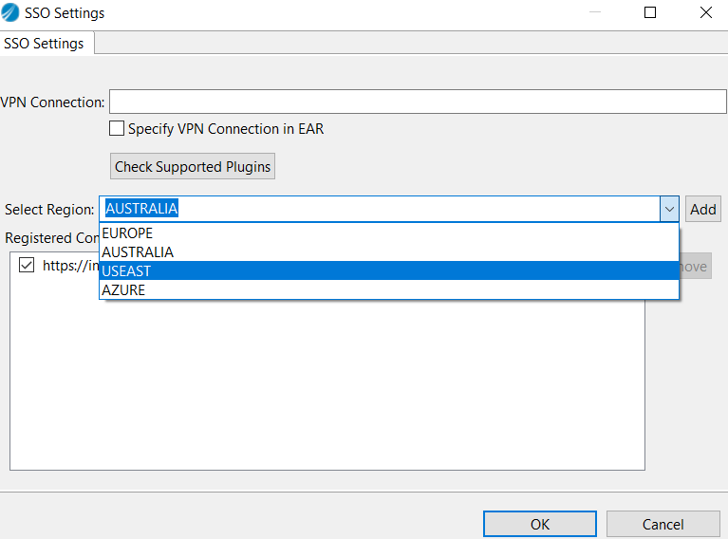Uncheck the registered https connection checkbox
This screenshot has width=728, height=539.
27,266
